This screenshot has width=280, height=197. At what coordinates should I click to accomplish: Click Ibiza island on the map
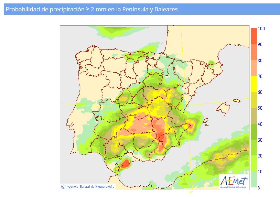click(206, 121)
